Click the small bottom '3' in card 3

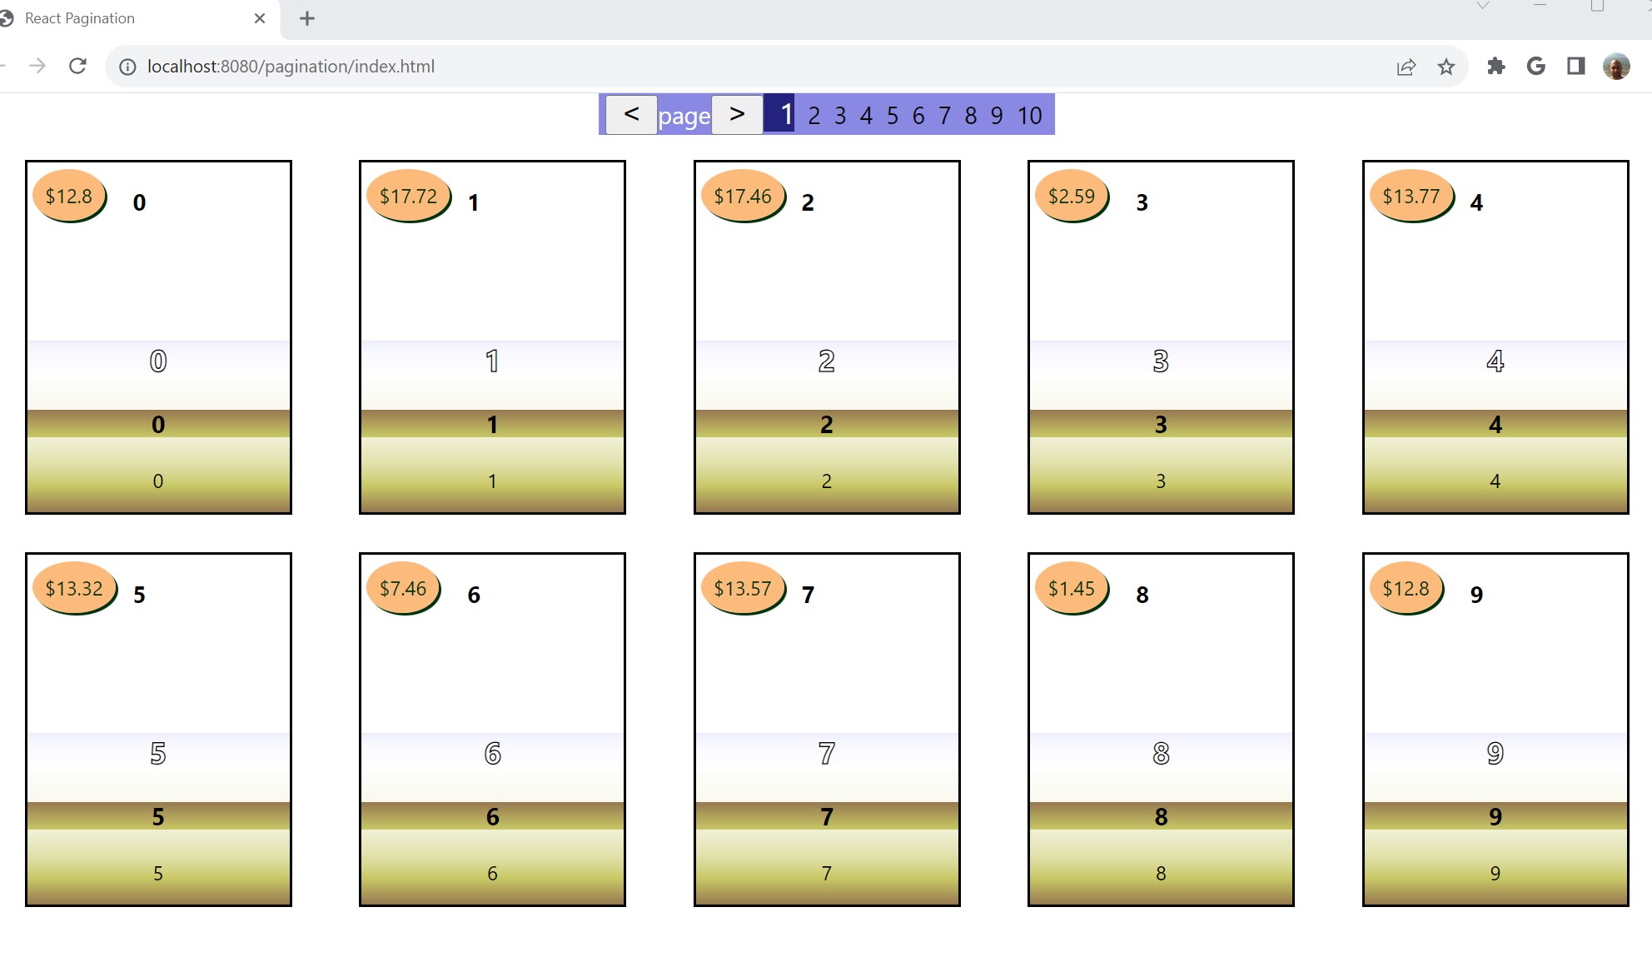pos(1161,481)
